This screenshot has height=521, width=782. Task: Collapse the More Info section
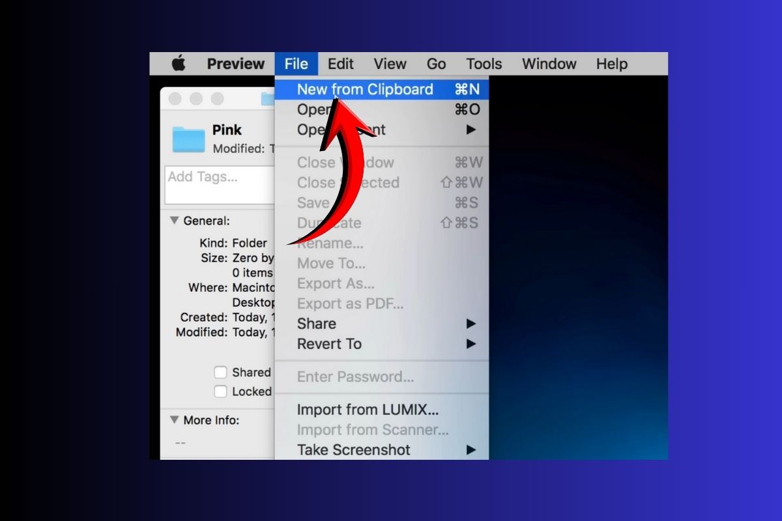(174, 420)
